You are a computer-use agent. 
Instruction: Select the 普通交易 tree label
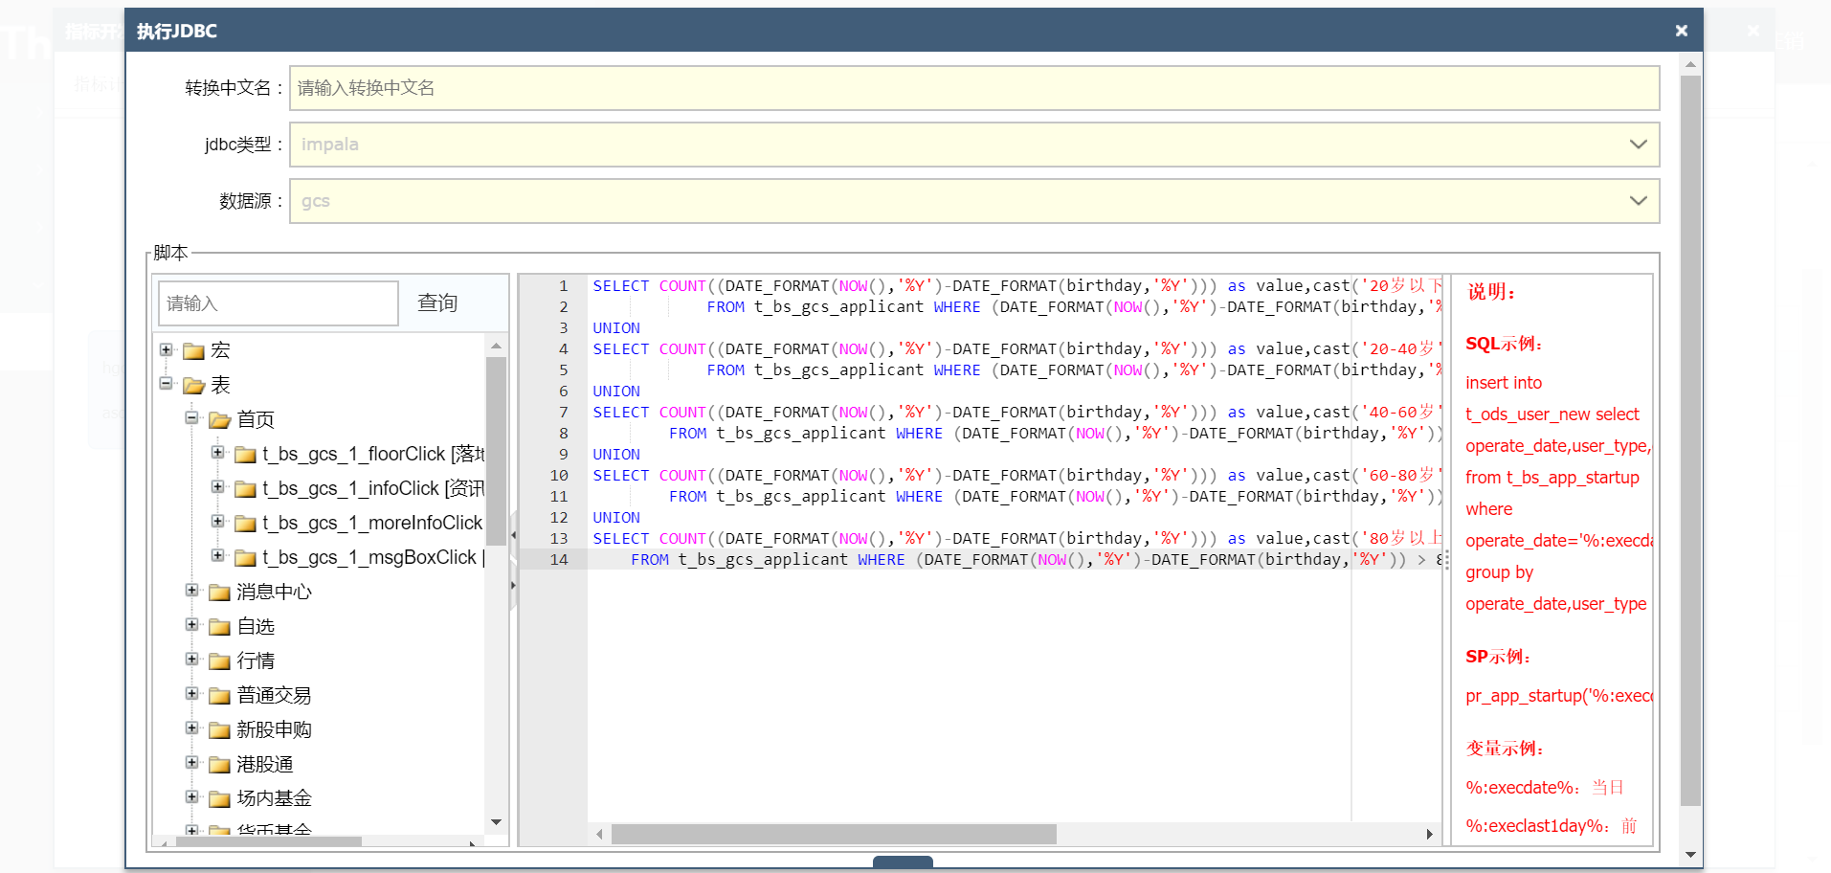[x=274, y=695]
